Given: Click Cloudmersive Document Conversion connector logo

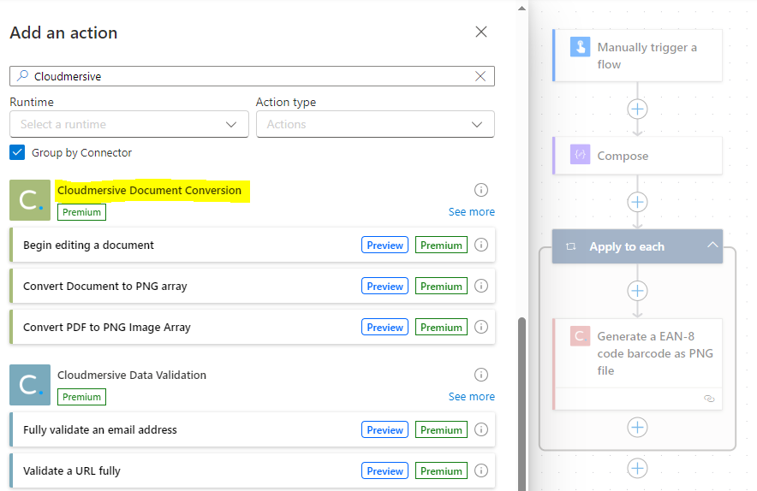Looking at the screenshot, I should pyautogui.click(x=30, y=200).
